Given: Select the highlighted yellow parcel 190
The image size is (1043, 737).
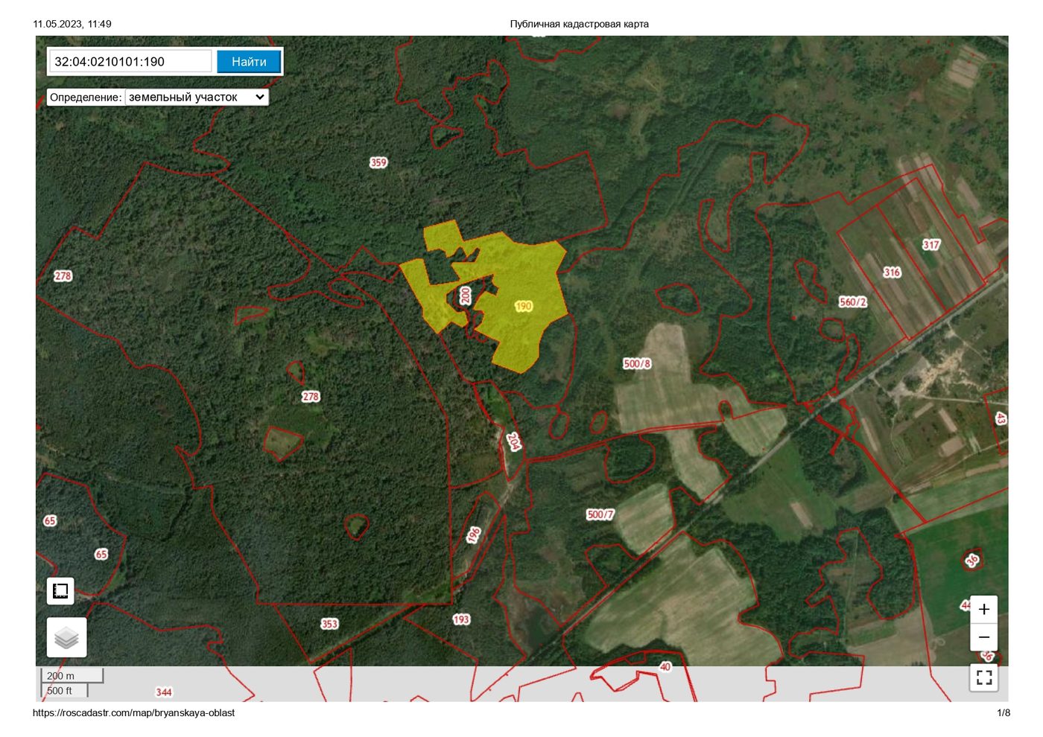Looking at the screenshot, I should click(524, 306).
